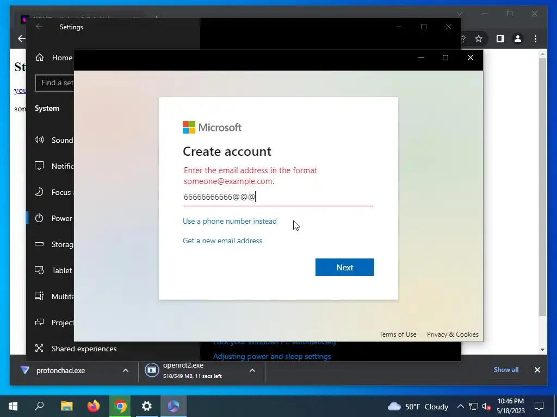Click the Settings back arrow
This screenshot has width=557, height=417.
39,27
